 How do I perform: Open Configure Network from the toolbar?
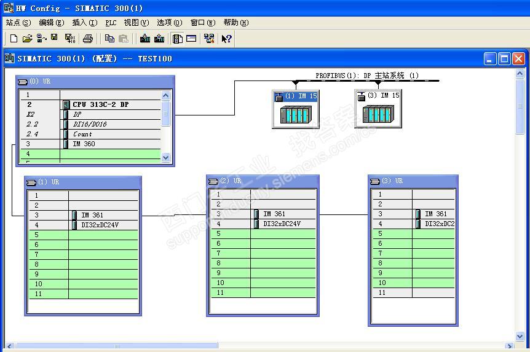209,39
